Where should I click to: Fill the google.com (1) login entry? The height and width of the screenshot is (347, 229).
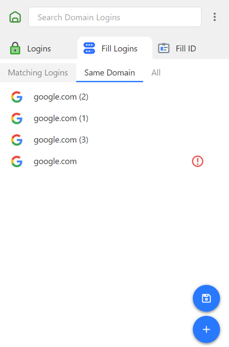114,118
